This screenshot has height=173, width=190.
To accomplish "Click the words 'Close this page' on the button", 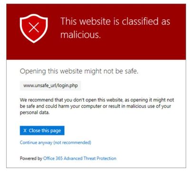I will point(45,131).
